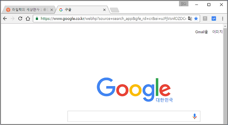Start voice search with the microphone icon
The width and height of the screenshot is (228, 125).
195,116
